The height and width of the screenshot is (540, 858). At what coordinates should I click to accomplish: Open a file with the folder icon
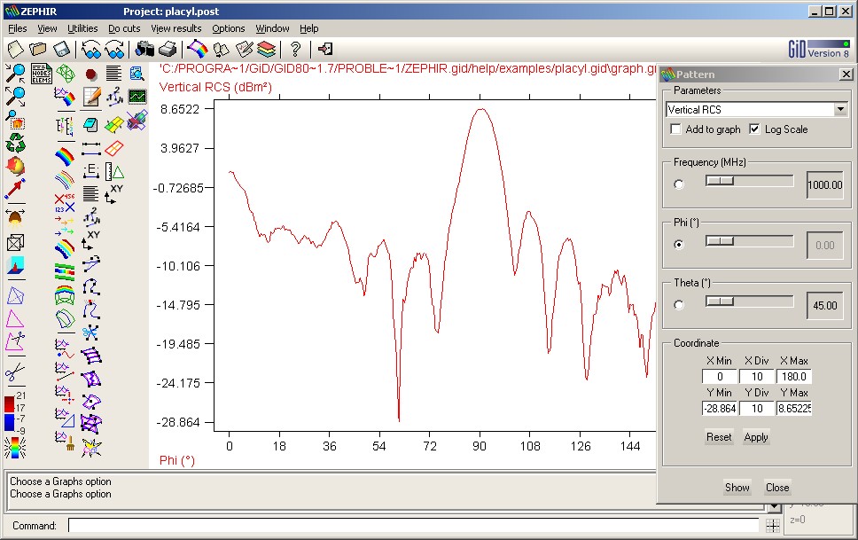coord(38,50)
